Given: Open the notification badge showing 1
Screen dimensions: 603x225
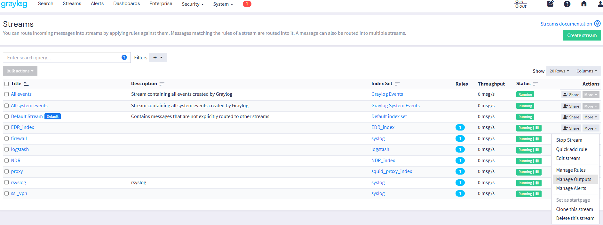Looking at the screenshot, I should coord(247,4).
